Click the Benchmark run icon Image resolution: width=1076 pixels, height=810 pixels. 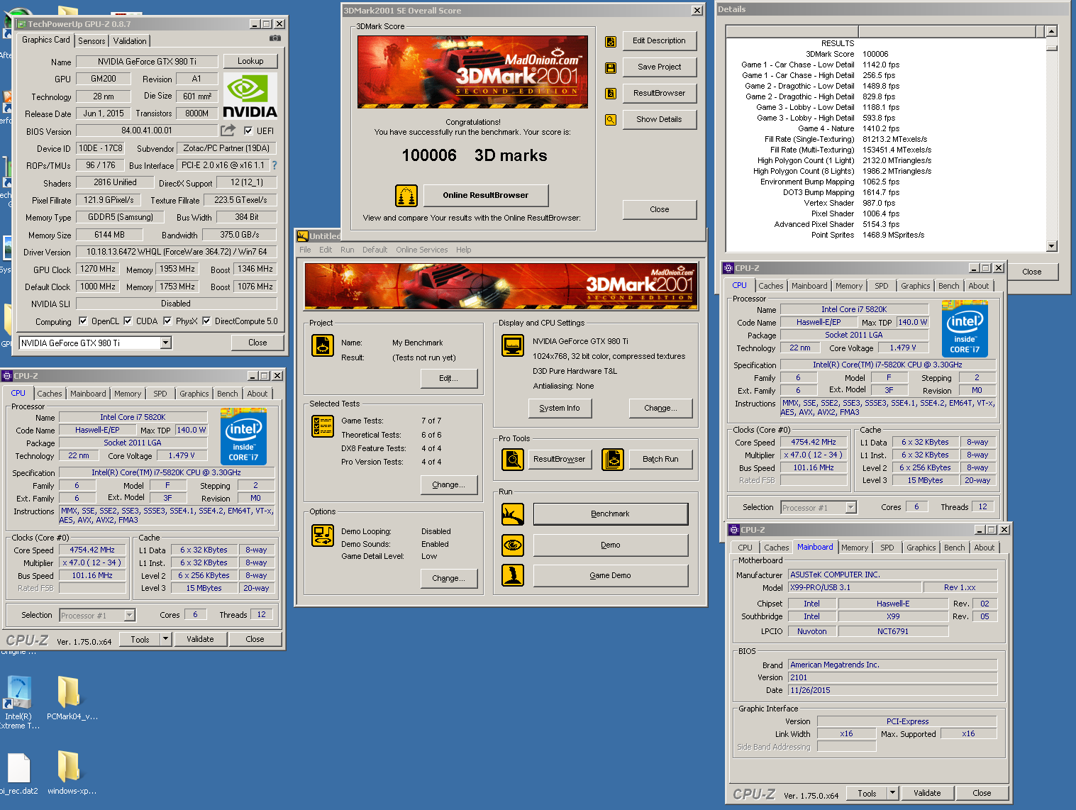click(513, 514)
